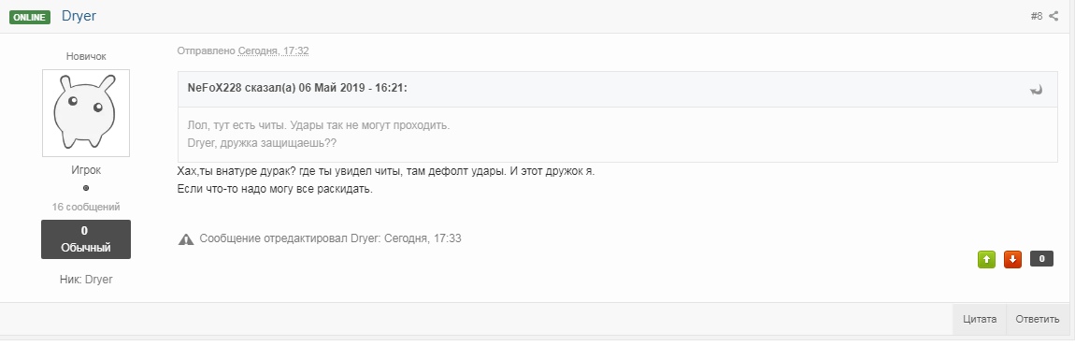Image resolution: width=1075 pixels, height=346 pixels.
Task: Click the 16 сообщений post count
Action: pyautogui.click(x=86, y=207)
